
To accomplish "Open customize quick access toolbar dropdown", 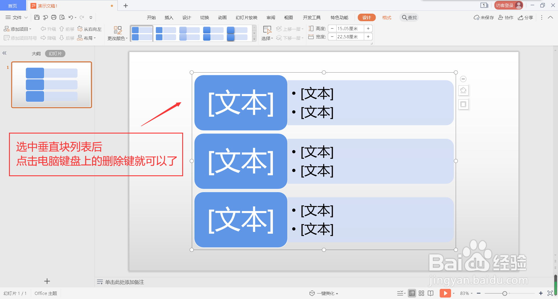I will point(91,17).
